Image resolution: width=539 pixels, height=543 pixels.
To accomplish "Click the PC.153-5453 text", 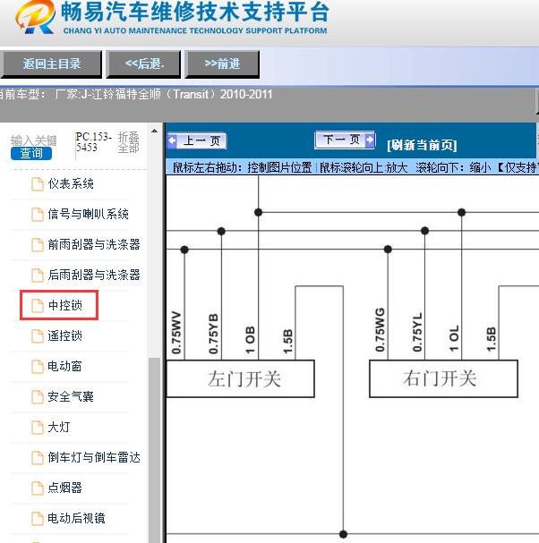I will tap(94, 142).
